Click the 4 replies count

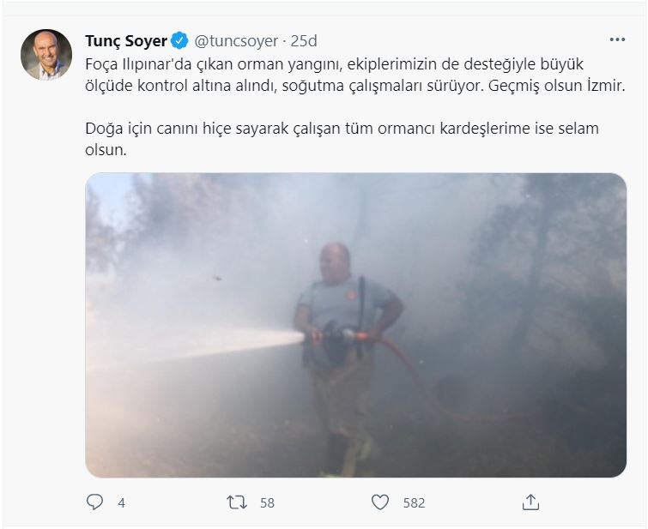(121, 503)
